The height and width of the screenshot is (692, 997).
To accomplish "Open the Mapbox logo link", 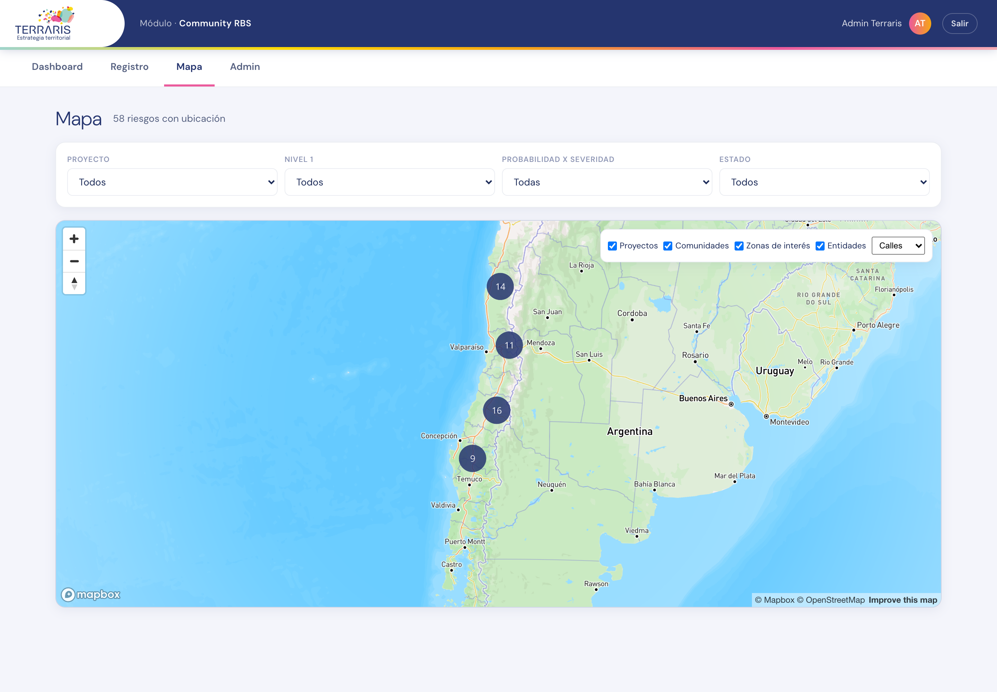I will 91,594.
